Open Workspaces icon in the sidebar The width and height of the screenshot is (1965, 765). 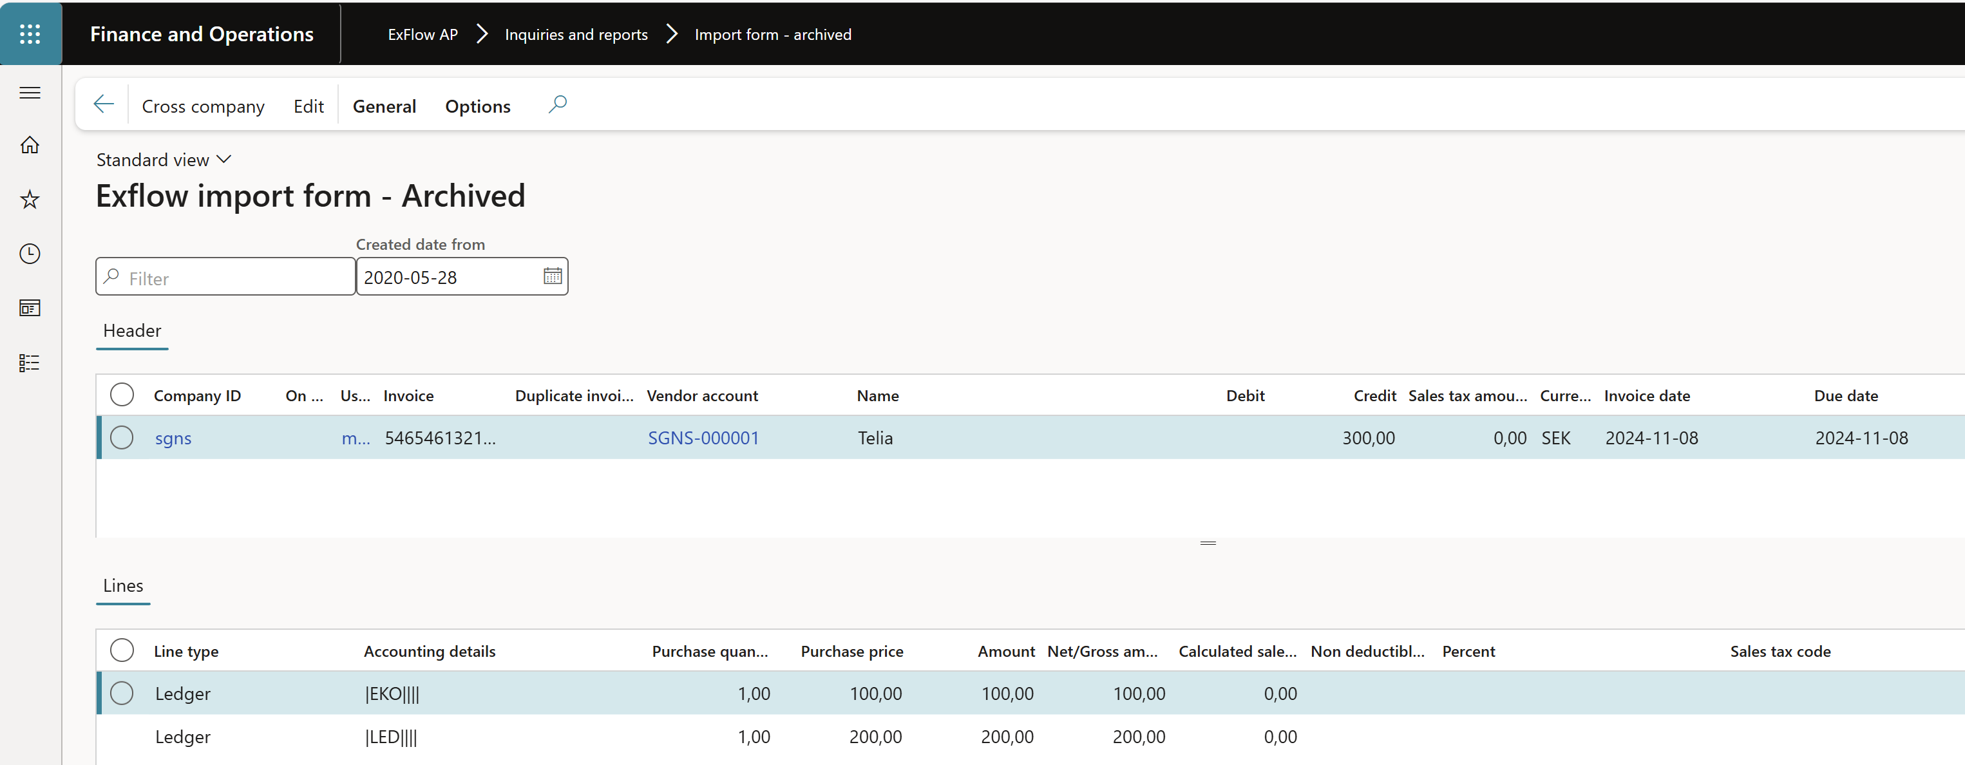[x=30, y=308]
